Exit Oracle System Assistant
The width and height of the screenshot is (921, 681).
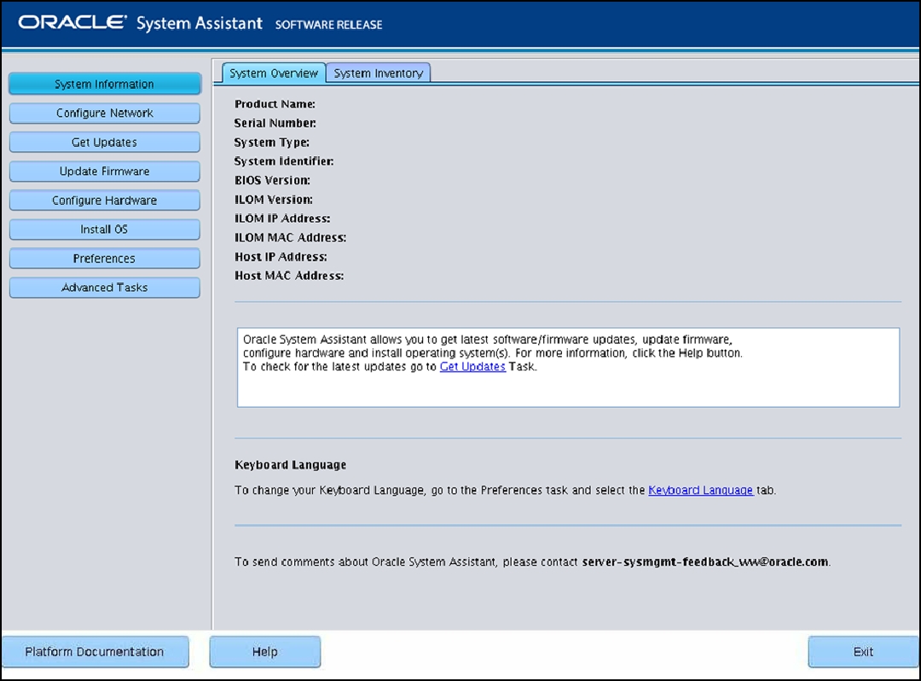(x=863, y=652)
